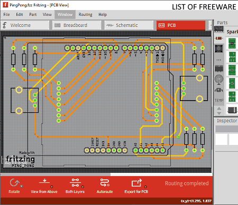Viewport: 238px width, 205px height.
Task: Open the Rotate options dropdown arrow
Action: tap(22, 186)
